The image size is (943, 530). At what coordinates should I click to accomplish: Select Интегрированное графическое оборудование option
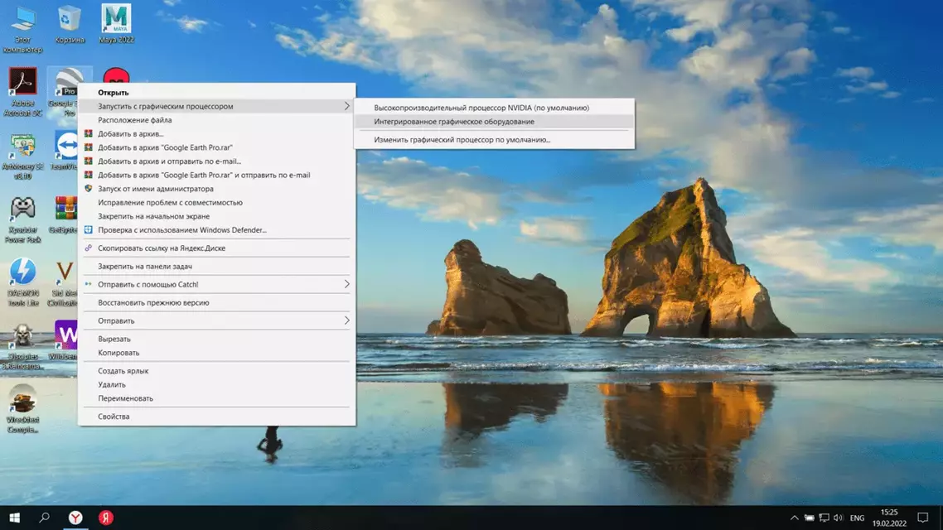pos(494,122)
